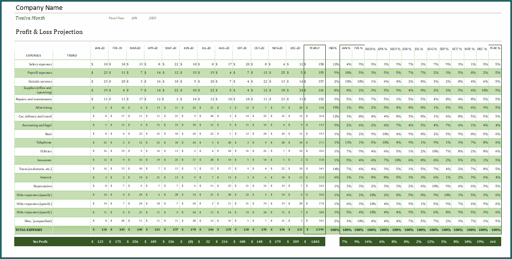The height and width of the screenshot is (259, 512).
Task: Click the Twelve Month subtitle
Action: point(30,18)
